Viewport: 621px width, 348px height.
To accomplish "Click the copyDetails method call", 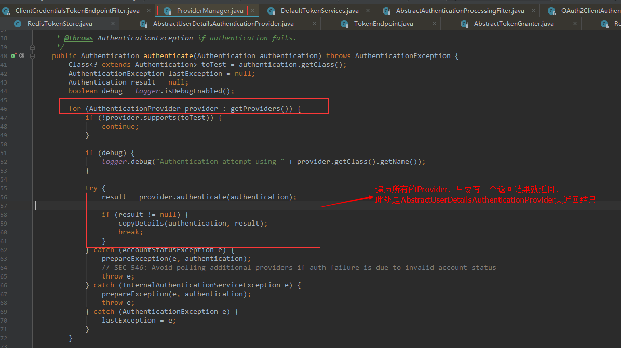I will click(x=141, y=224).
